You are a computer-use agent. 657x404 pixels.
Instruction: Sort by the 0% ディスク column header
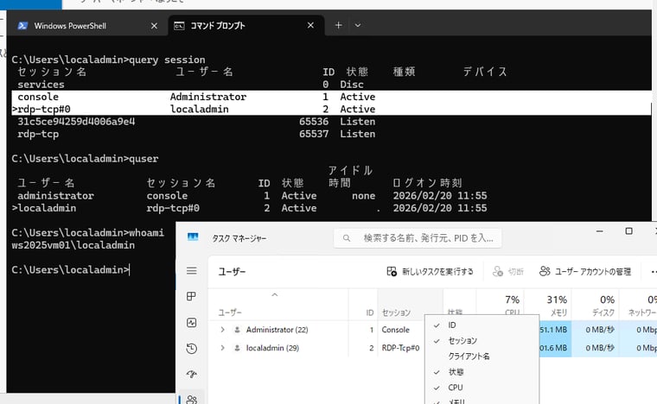[x=596, y=305]
